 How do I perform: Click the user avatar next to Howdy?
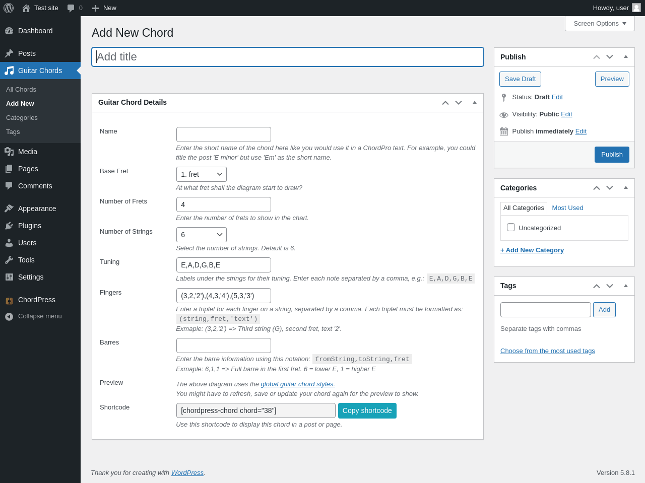click(x=636, y=8)
